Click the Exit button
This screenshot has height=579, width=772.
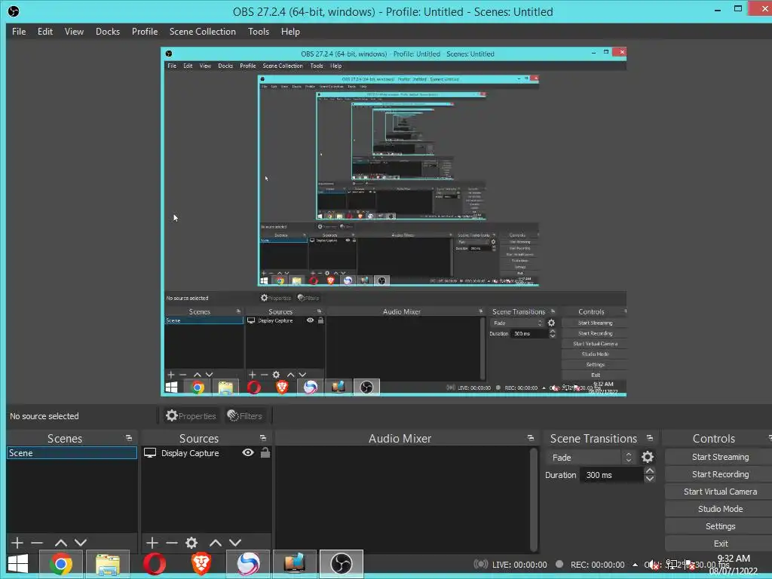720,544
